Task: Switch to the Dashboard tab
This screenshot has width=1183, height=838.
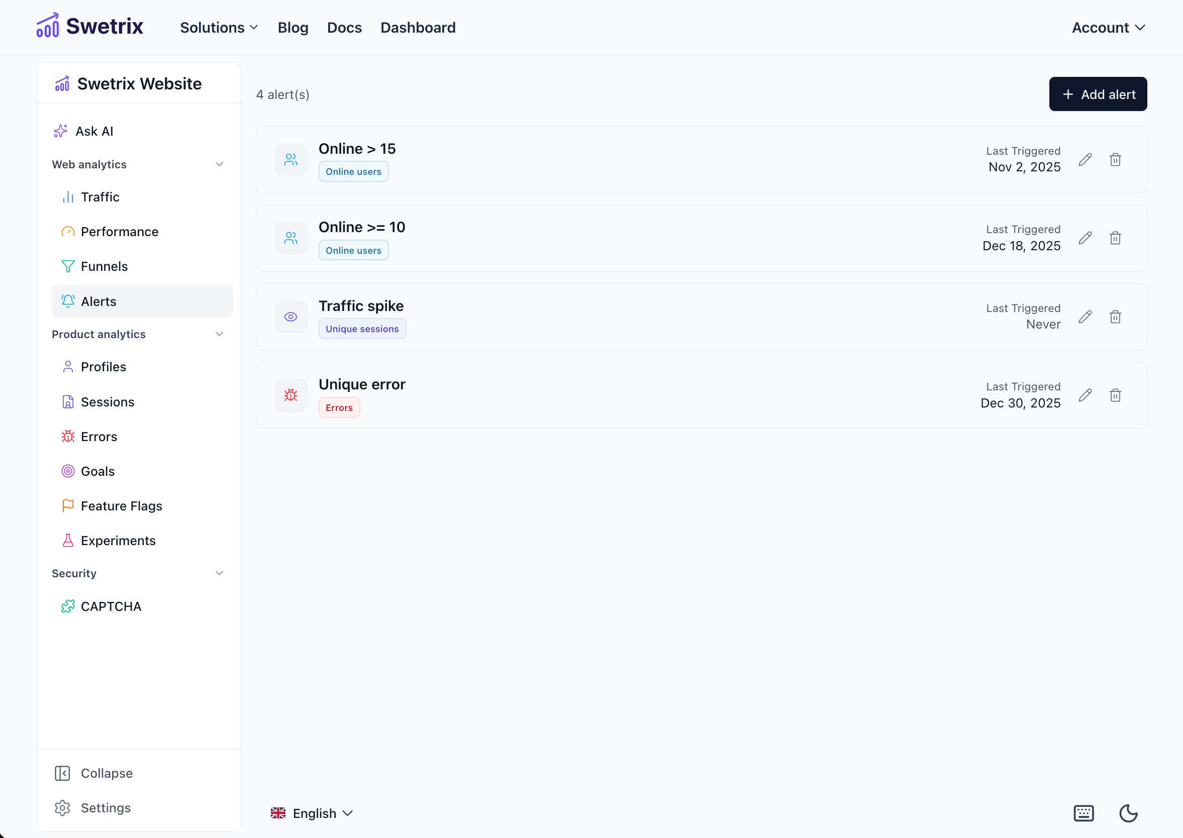Action: tap(418, 27)
